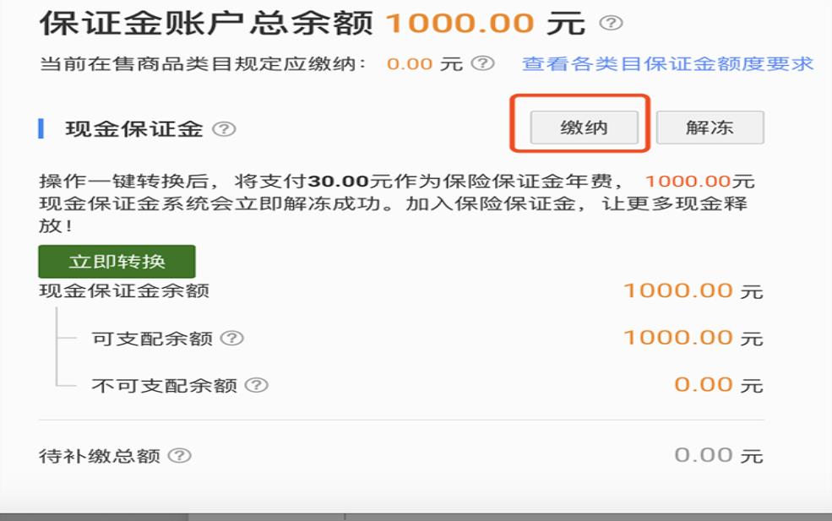The width and height of the screenshot is (832, 521).
Task: Click 待补缴总额 amount 0.00 元
Action: (719, 455)
